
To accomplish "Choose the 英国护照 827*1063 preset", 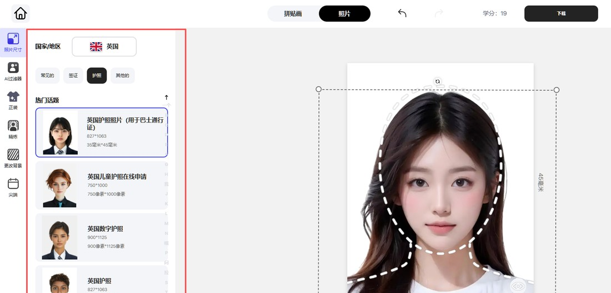I will point(102,279).
